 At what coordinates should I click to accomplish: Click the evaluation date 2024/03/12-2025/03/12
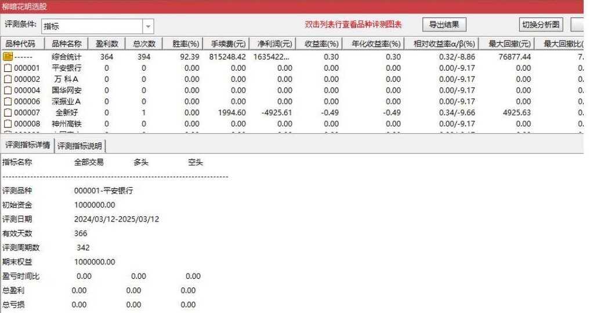coord(117,219)
